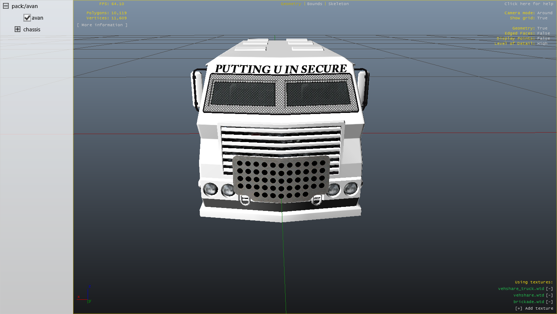Viewport: 557px width, 314px height.
Task: Remove vehshare_truck.wtd with its minus icon
Action: [x=549, y=289]
